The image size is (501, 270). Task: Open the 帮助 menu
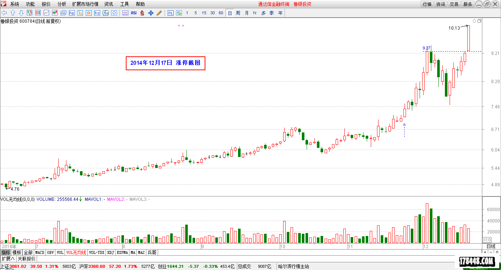[x=140, y=4]
